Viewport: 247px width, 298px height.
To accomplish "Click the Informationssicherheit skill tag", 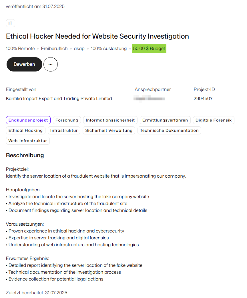I will point(110,120).
